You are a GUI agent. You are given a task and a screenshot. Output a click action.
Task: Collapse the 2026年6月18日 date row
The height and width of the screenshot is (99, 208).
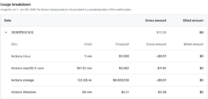(6, 32)
